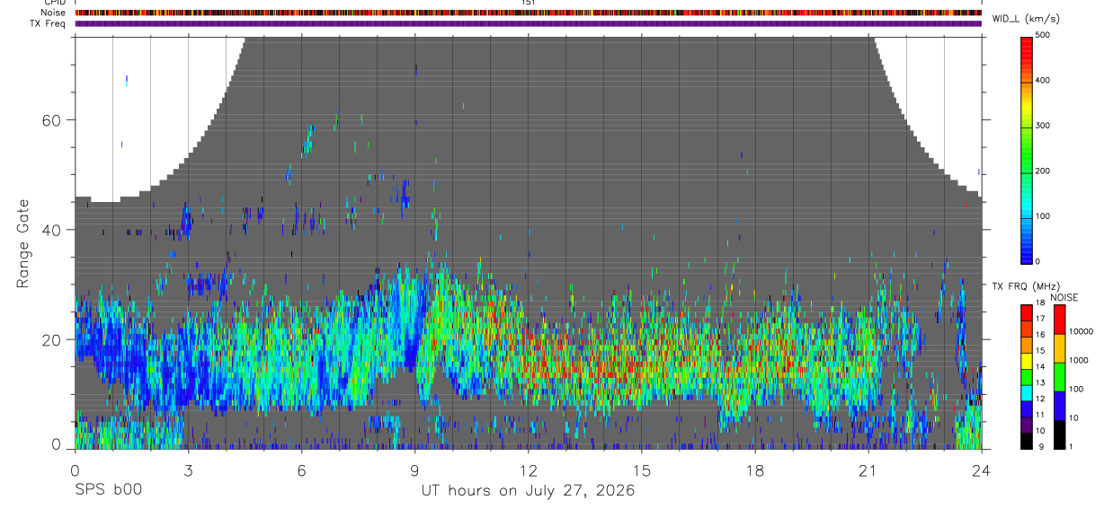Click the Range Gate axis title

click(x=22, y=243)
